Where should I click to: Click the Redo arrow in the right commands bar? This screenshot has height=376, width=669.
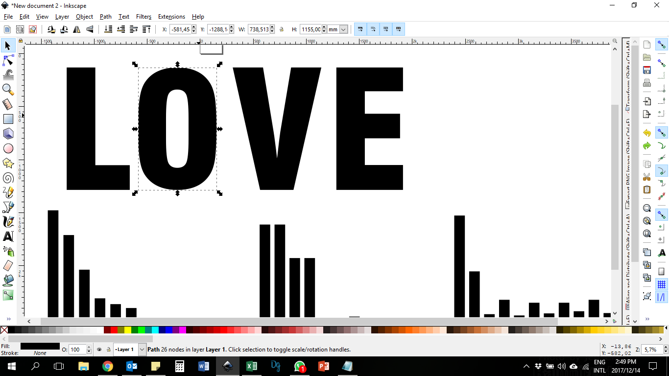646,146
